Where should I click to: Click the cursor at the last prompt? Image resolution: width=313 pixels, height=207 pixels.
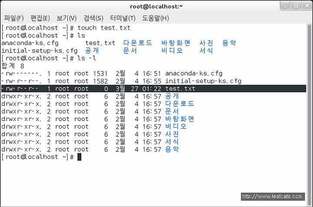pyautogui.click(x=79, y=157)
